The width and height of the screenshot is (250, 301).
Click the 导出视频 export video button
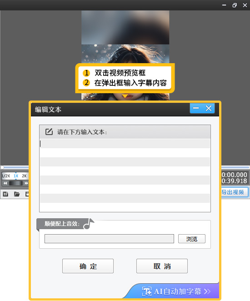pyautogui.click(x=234, y=192)
